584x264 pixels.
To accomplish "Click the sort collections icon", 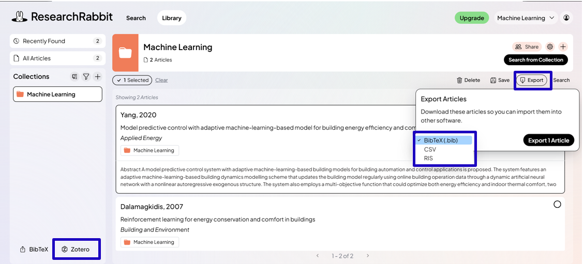I will (74, 76).
